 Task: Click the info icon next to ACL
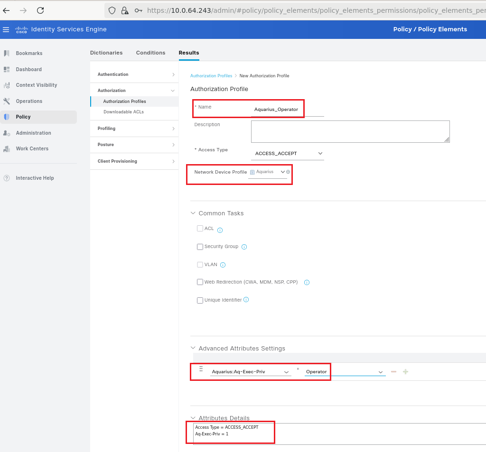click(220, 230)
